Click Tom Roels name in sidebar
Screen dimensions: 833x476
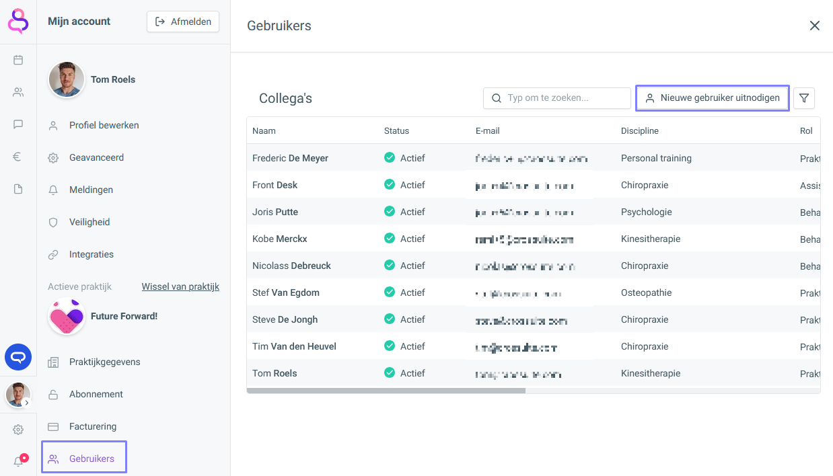pos(113,79)
